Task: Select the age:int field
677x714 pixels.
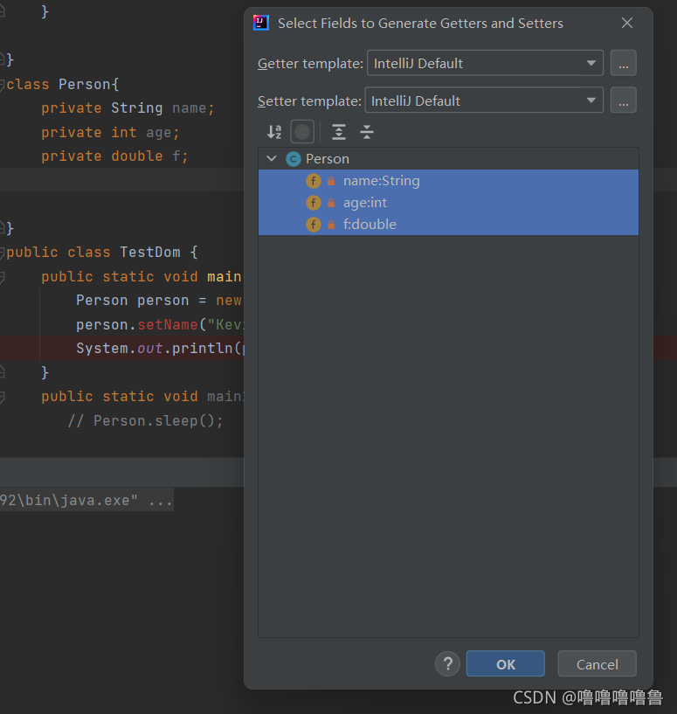Action: pyautogui.click(x=448, y=203)
